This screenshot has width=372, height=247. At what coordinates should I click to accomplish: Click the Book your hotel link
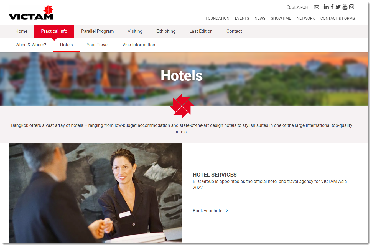pyautogui.click(x=208, y=211)
